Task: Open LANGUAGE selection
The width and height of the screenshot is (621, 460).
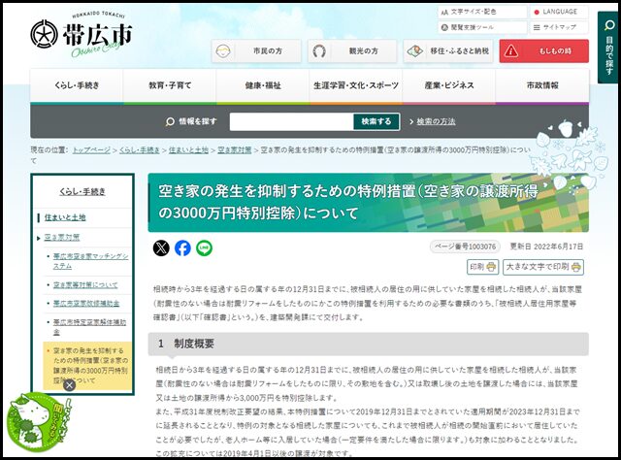Action: pyautogui.click(x=559, y=12)
